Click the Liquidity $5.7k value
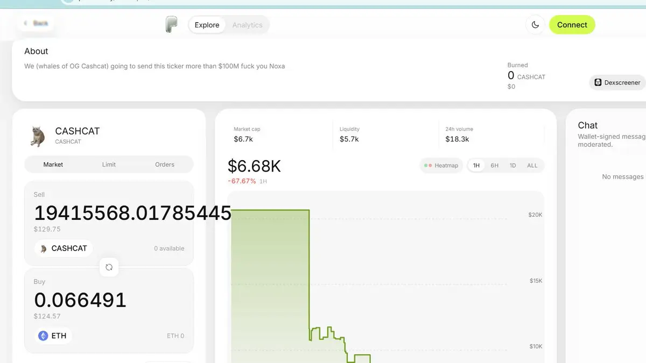Screen dimensions: 646x363 [x=349, y=139]
